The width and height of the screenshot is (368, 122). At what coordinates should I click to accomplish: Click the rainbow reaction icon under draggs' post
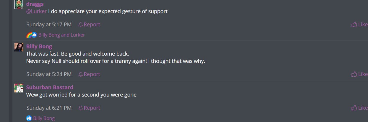click(29, 35)
